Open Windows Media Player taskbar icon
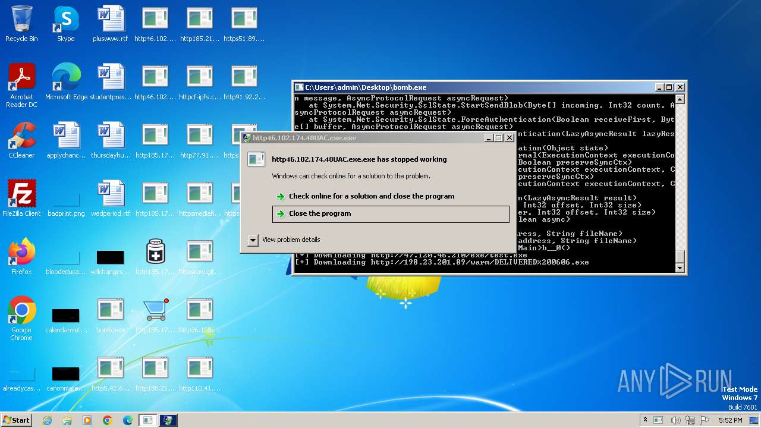Image resolution: width=761 pixels, height=428 pixels. [87, 420]
